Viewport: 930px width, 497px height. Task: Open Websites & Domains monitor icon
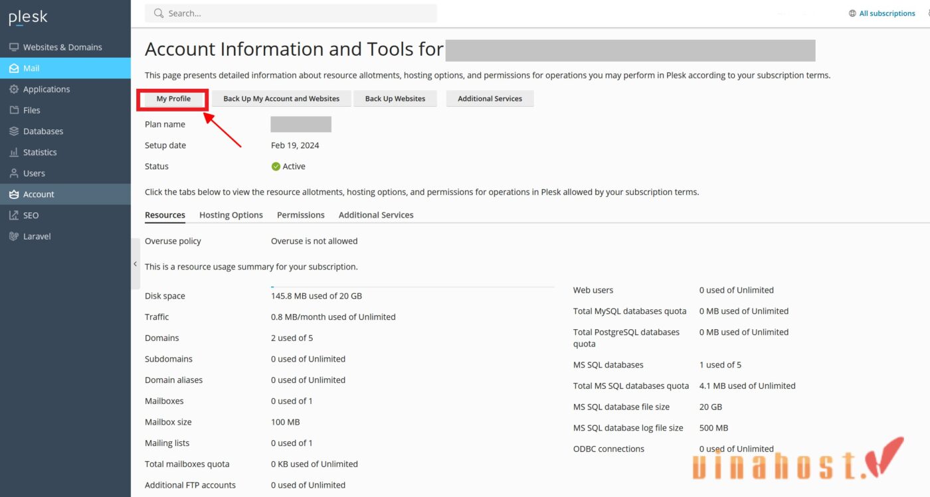13,47
